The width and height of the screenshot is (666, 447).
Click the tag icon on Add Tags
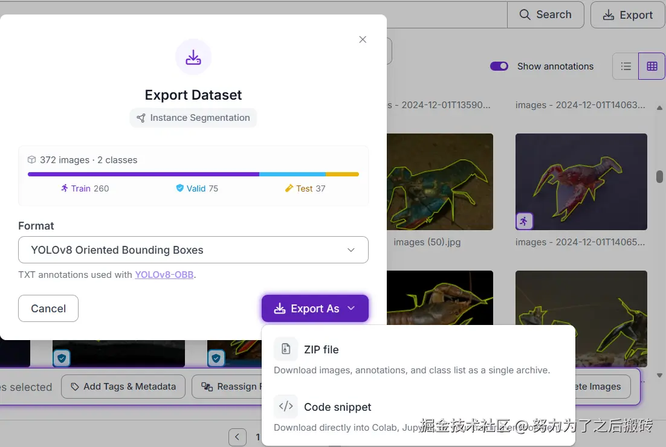pos(75,387)
